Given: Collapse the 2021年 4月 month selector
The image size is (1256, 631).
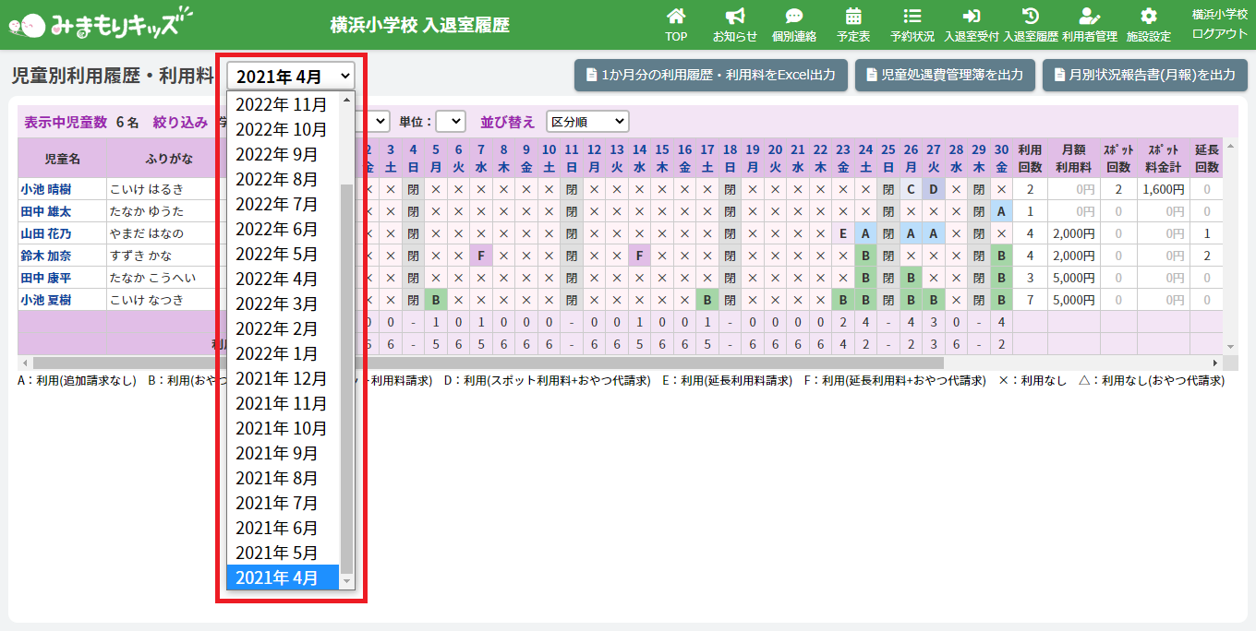Looking at the screenshot, I should (x=291, y=76).
